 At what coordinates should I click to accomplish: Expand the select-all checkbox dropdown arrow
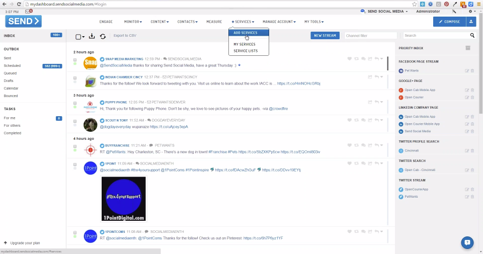coord(83,37)
